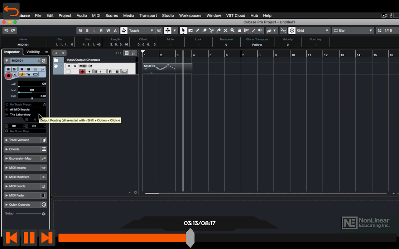The width and height of the screenshot is (399, 249).
Task: Activate the Split scissors tool
Action: (x=211, y=31)
